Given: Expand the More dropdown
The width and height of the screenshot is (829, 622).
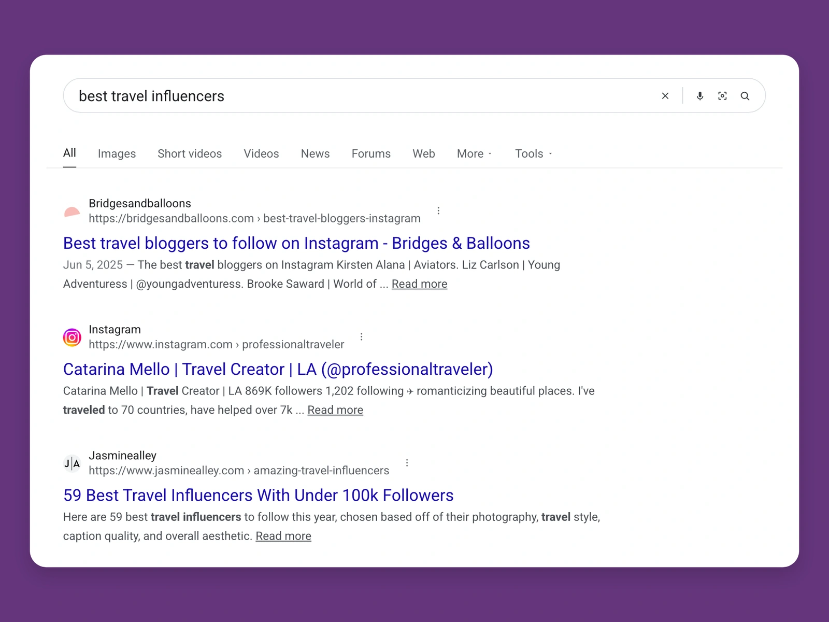Looking at the screenshot, I should (474, 153).
